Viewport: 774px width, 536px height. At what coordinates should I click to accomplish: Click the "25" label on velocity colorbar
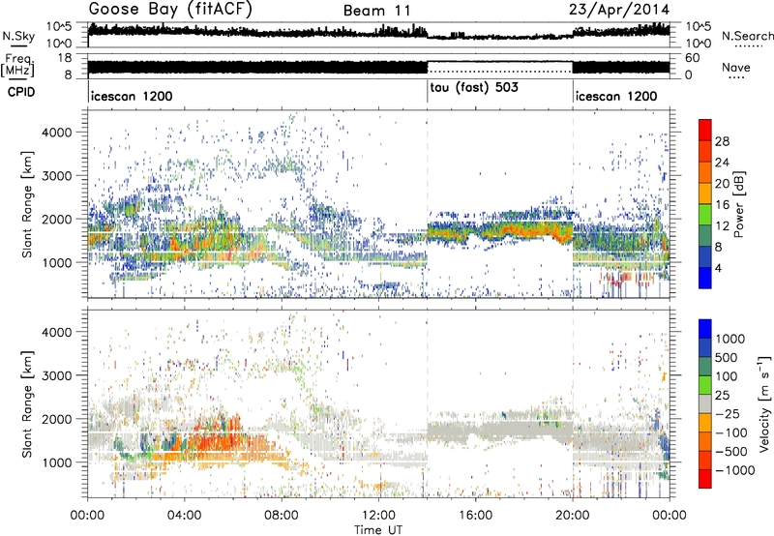[722, 396]
